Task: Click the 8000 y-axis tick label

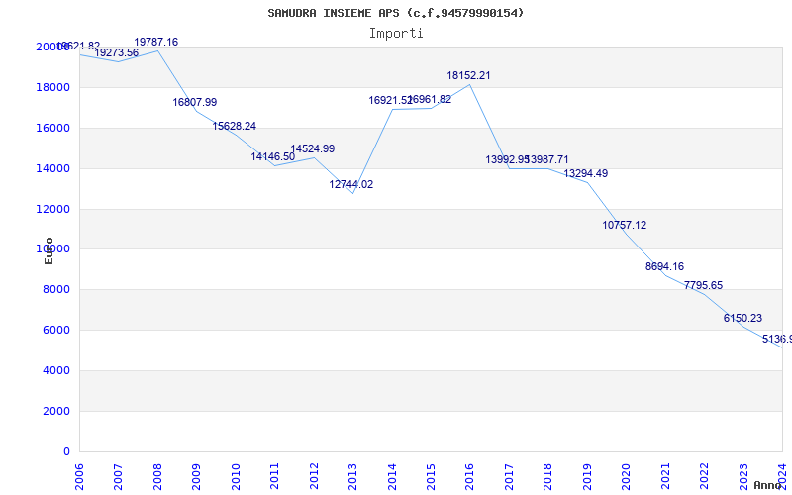Action: click(56, 290)
